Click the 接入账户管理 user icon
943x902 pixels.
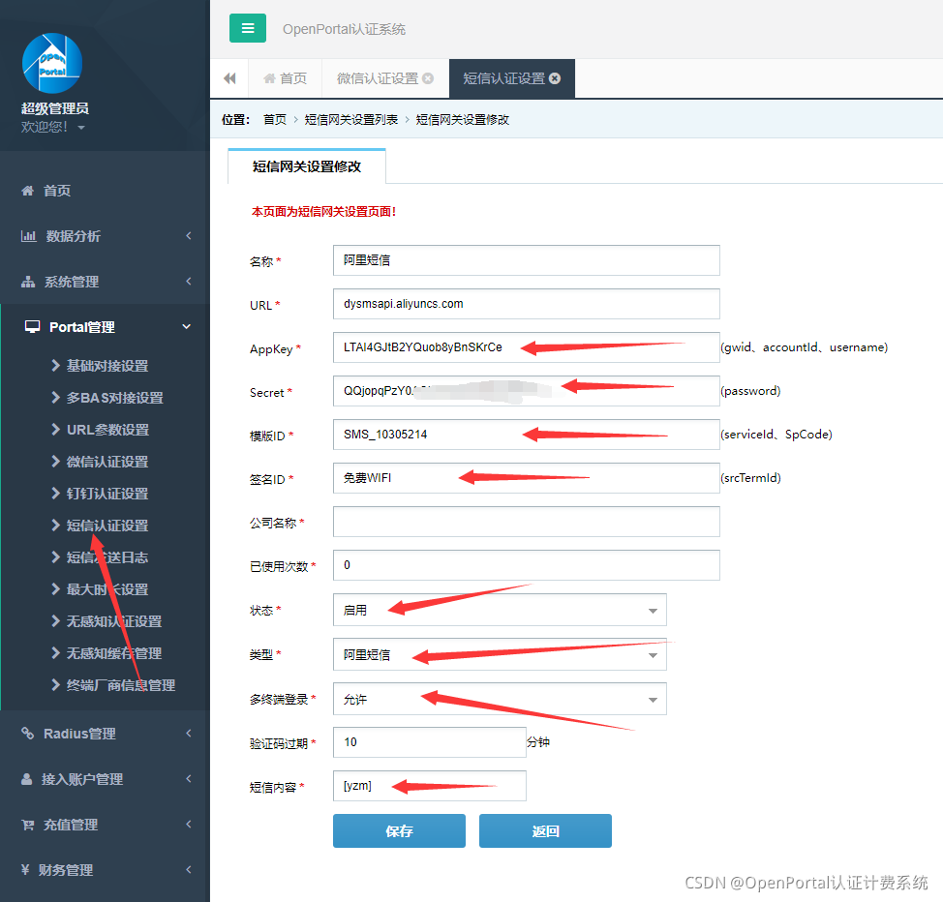point(26,779)
